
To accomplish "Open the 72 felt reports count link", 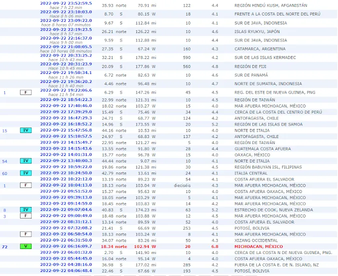I will click(x=4, y=247).
